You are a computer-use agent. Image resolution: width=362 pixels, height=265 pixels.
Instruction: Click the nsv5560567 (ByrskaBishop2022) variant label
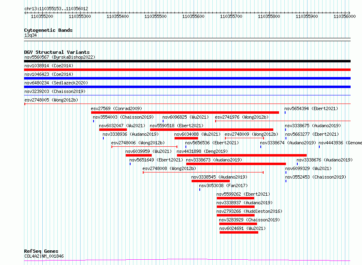pyautogui.click(x=60, y=57)
